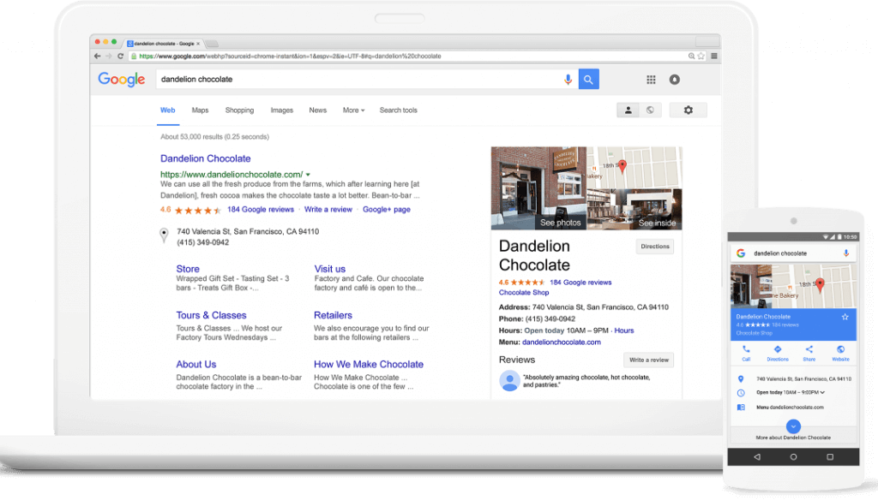Viewport: 878px width, 500px height.
Task: Open the Google apps grid
Action: [x=651, y=80]
